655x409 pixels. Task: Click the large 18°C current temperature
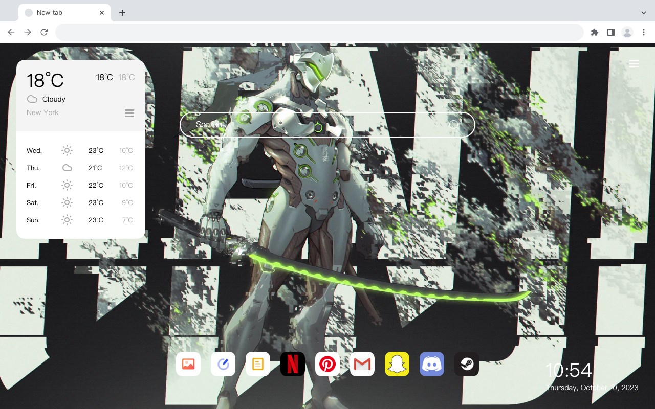click(45, 80)
